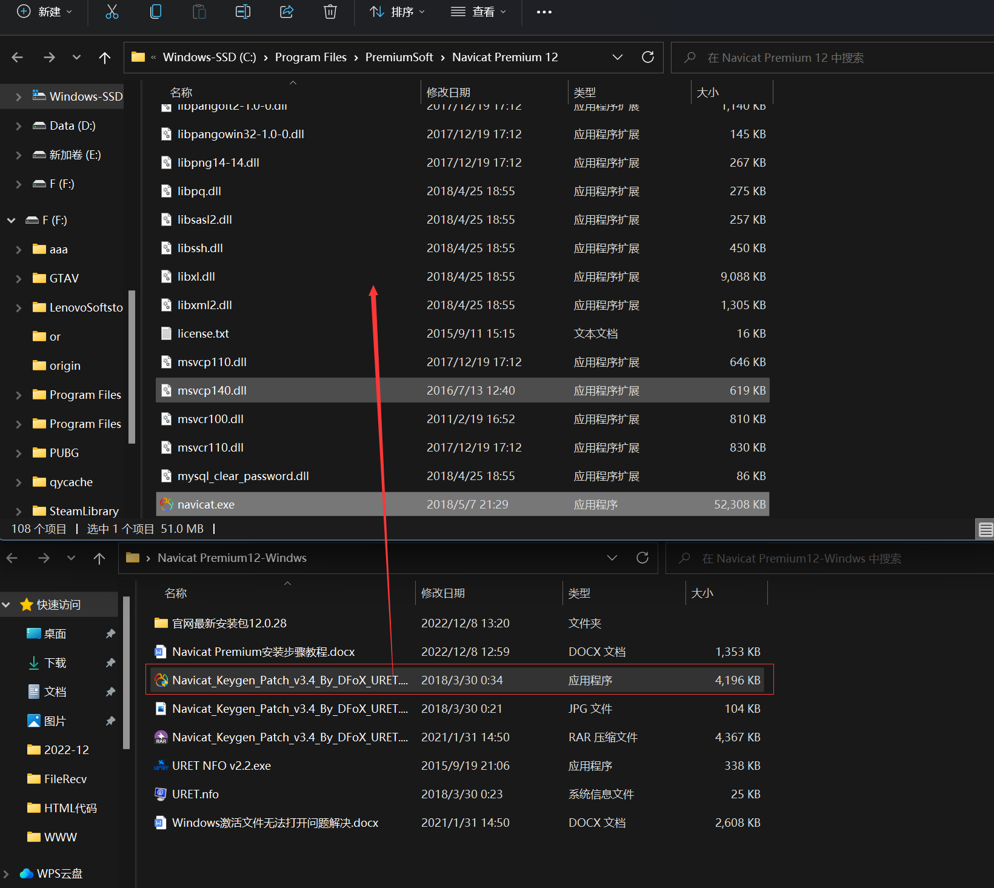Click the Copy icon in toolbar
The width and height of the screenshot is (994, 888).
(x=156, y=12)
